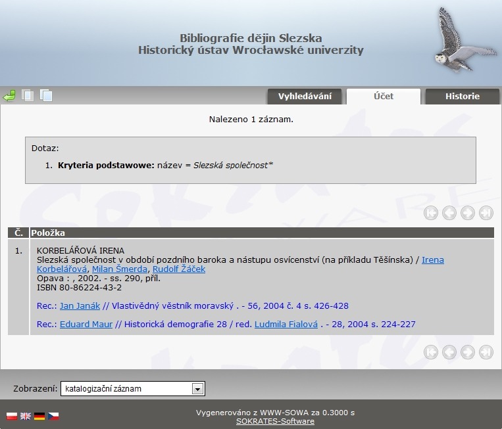The width and height of the screenshot is (502, 429).
Task: Click the blue pages icon in the toolbar
Action: coord(46,96)
